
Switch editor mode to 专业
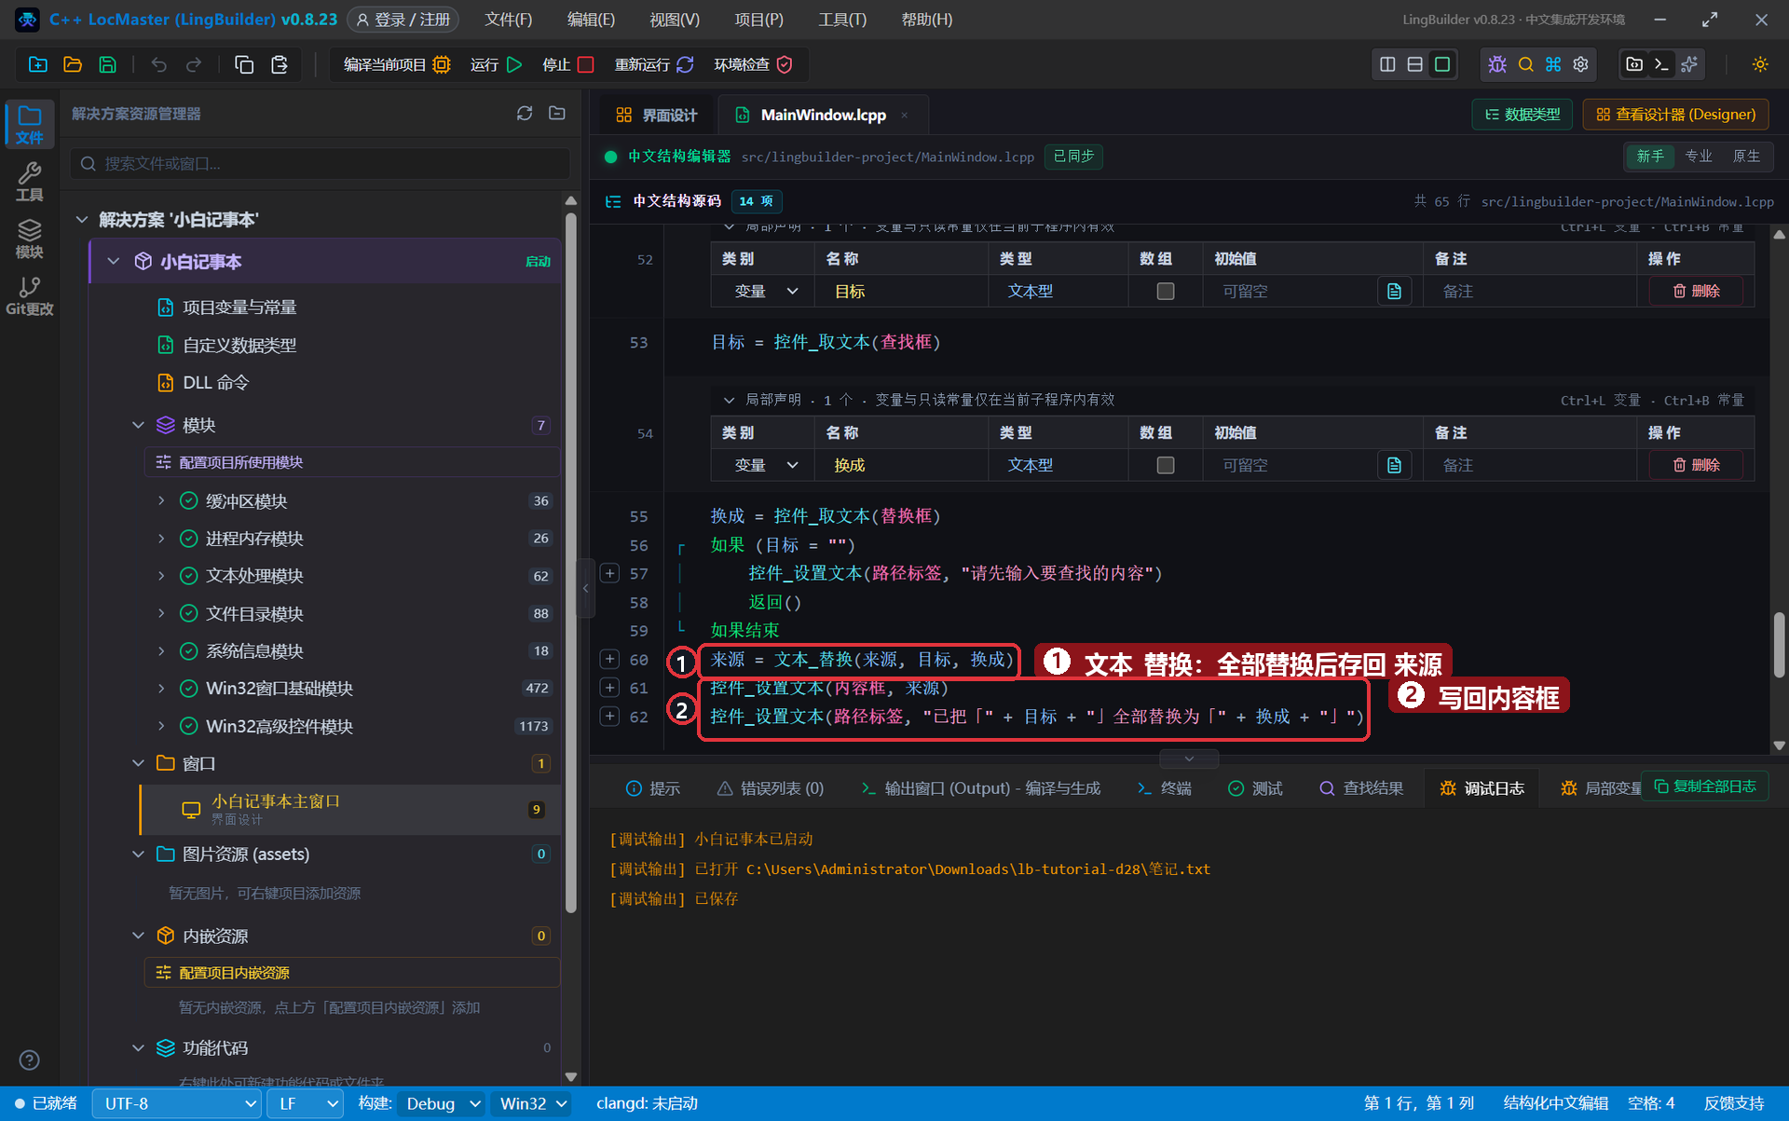[x=1698, y=157]
